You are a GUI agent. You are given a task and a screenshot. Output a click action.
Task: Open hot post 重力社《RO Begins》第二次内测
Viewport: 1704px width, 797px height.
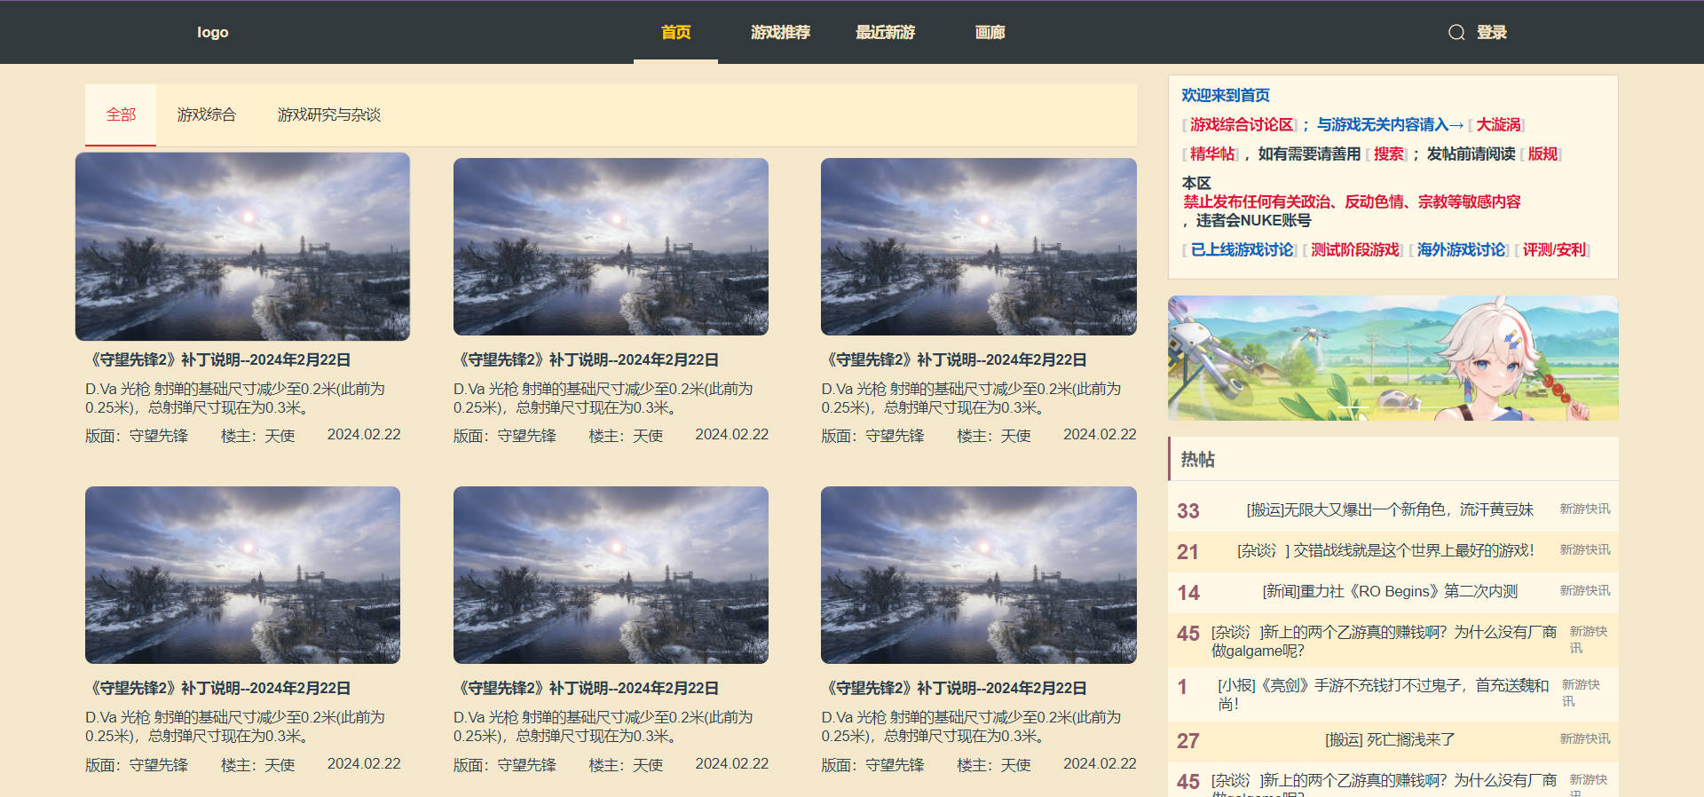pos(1390,591)
